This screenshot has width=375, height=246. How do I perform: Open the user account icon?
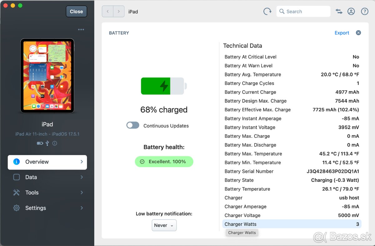[351, 12]
